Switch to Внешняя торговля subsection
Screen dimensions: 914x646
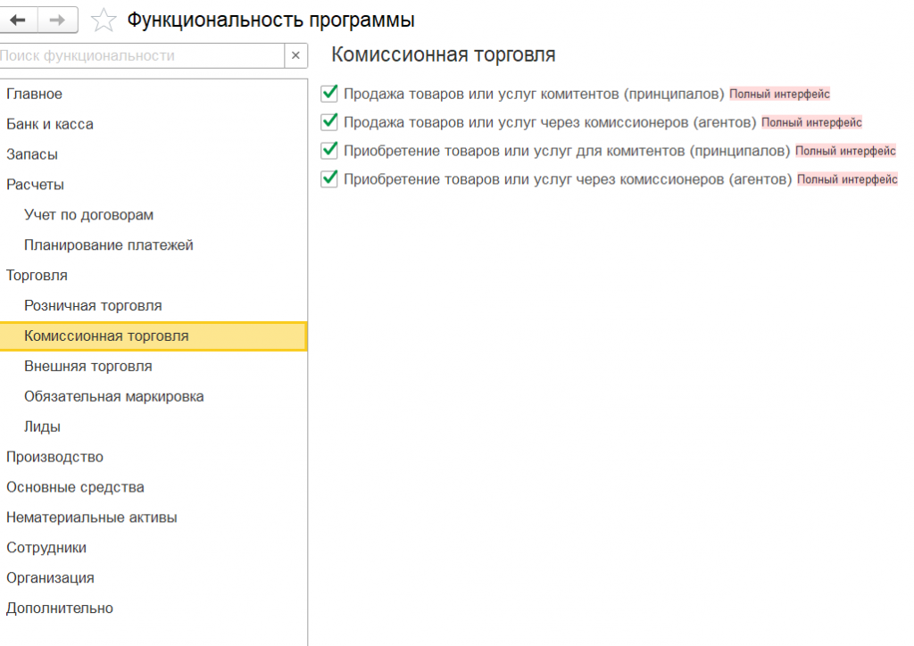[x=88, y=367]
